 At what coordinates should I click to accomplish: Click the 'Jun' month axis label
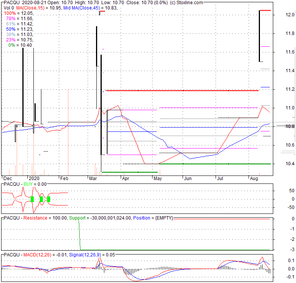coord(188,179)
